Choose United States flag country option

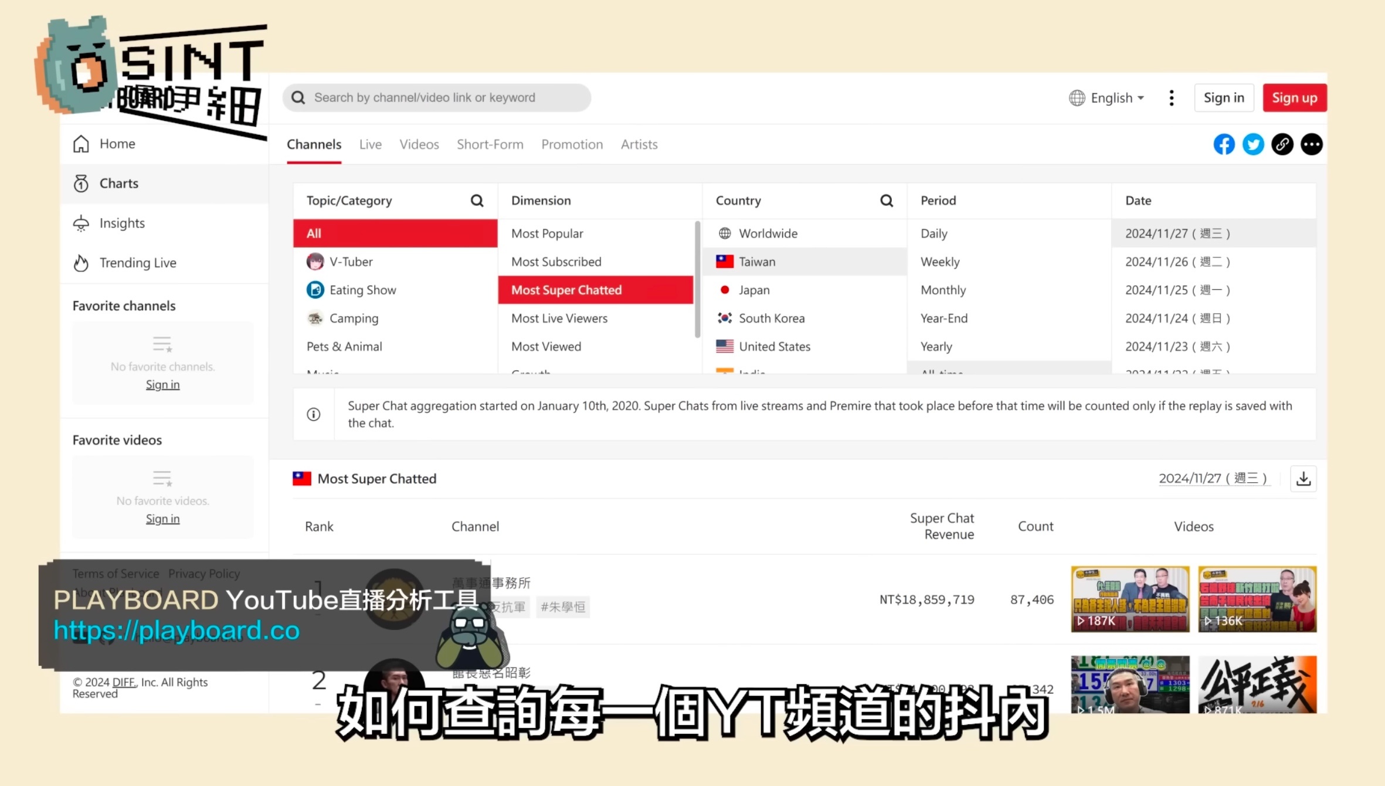click(804, 346)
